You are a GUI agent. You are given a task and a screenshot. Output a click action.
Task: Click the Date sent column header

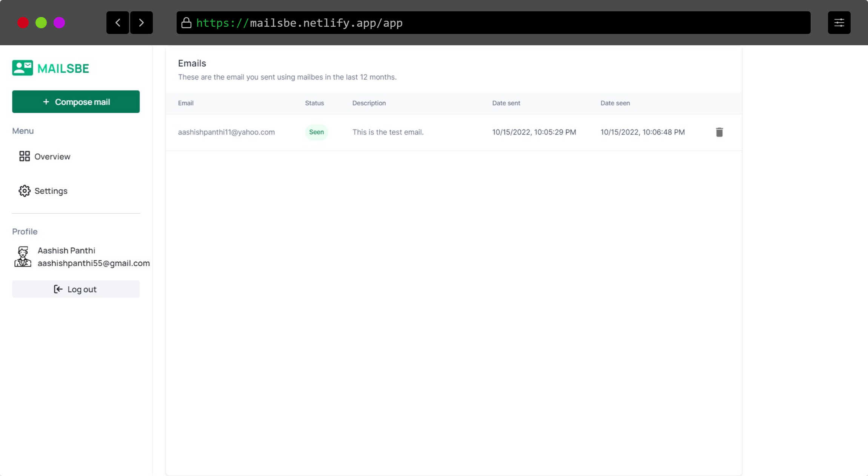click(x=506, y=103)
